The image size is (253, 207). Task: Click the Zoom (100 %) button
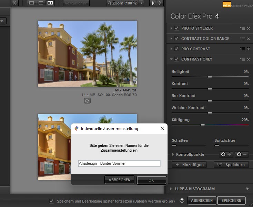pyautogui.click(x=123, y=3)
